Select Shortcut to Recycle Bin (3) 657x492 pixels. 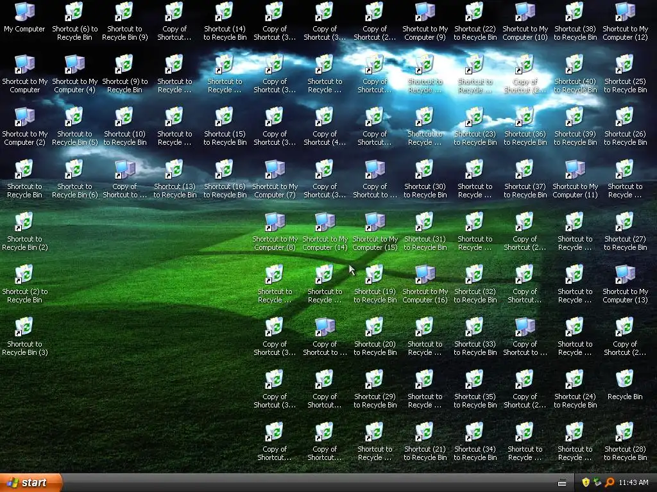(x=24, y=337)
